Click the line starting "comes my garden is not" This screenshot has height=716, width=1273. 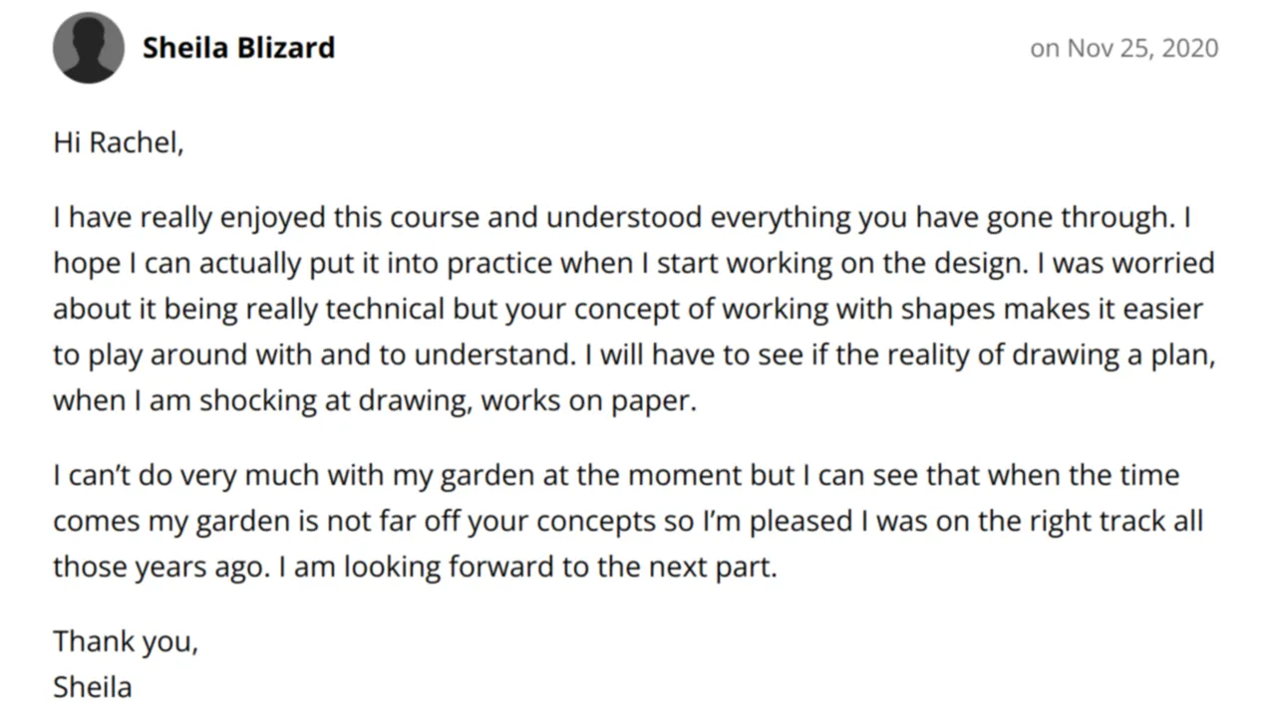coord(628,521)
